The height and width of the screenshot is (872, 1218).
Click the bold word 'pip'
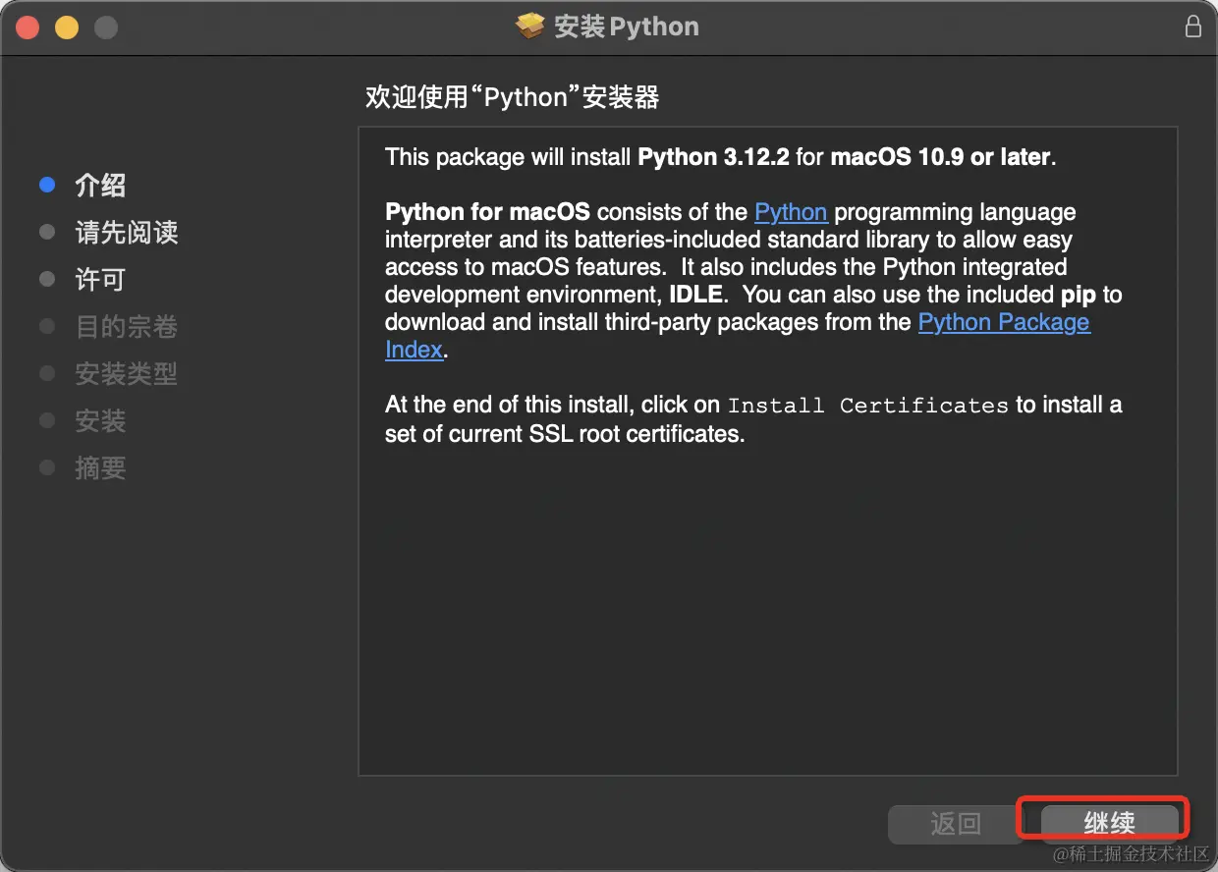[x=1078, y=295]
